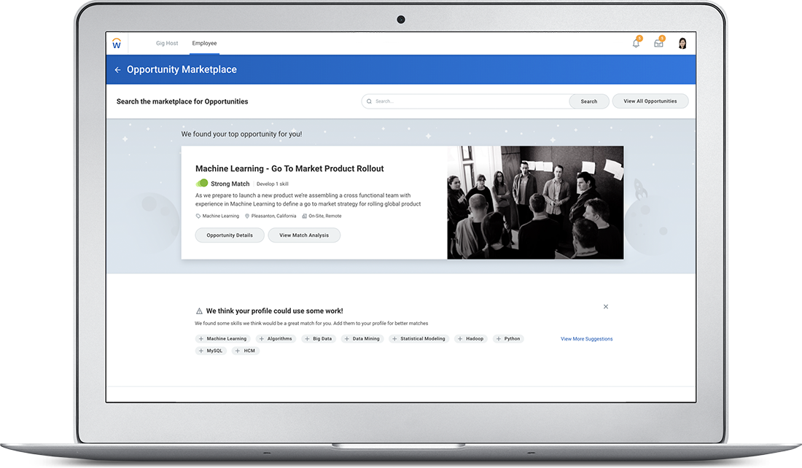Follow the View More Suggestions link
This screenshot has height=468, width=802.
click(x=586, y=339)
